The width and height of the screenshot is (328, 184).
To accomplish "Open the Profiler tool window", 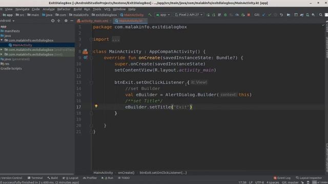I will (x=90, y=178).
